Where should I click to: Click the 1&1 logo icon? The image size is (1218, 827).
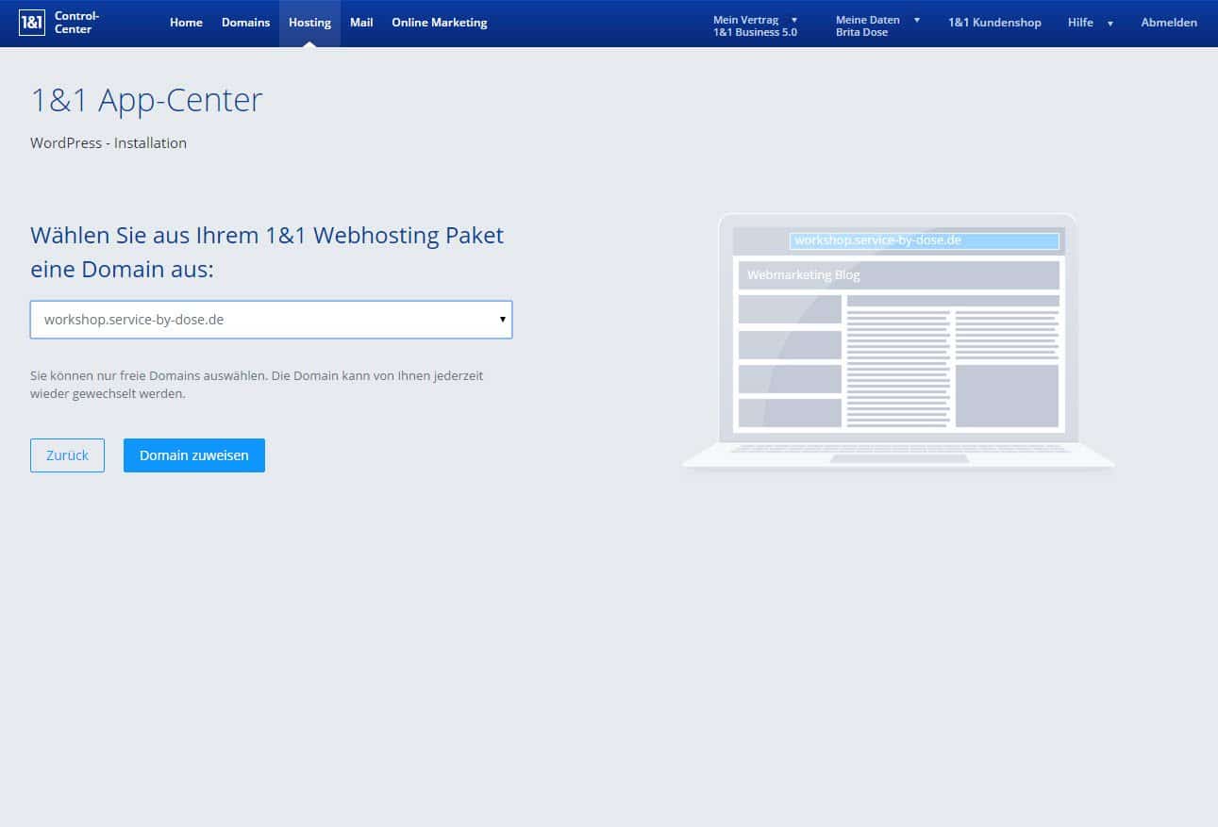31,23
